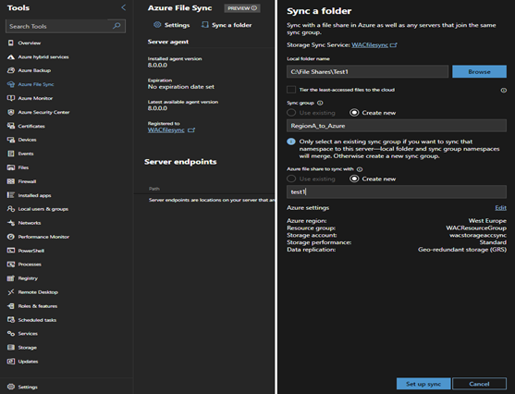The image size is (515, 394).
Task: Select West Europe region value
Action: [x=487, y=221]
